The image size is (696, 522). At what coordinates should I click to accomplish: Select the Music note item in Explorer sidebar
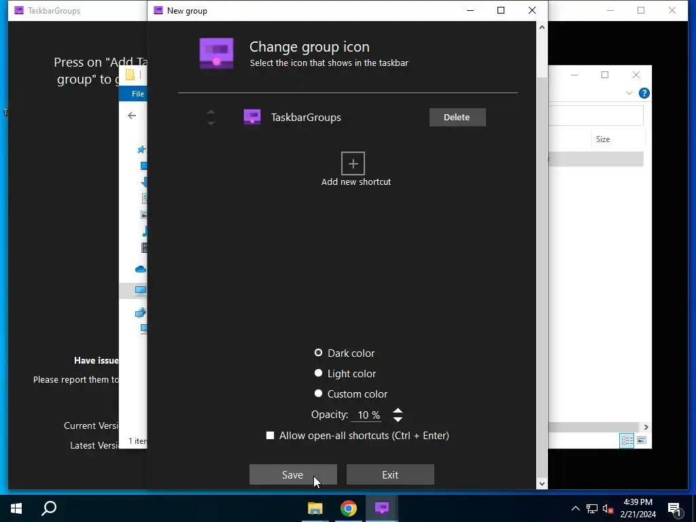click(x=144, y=231)
